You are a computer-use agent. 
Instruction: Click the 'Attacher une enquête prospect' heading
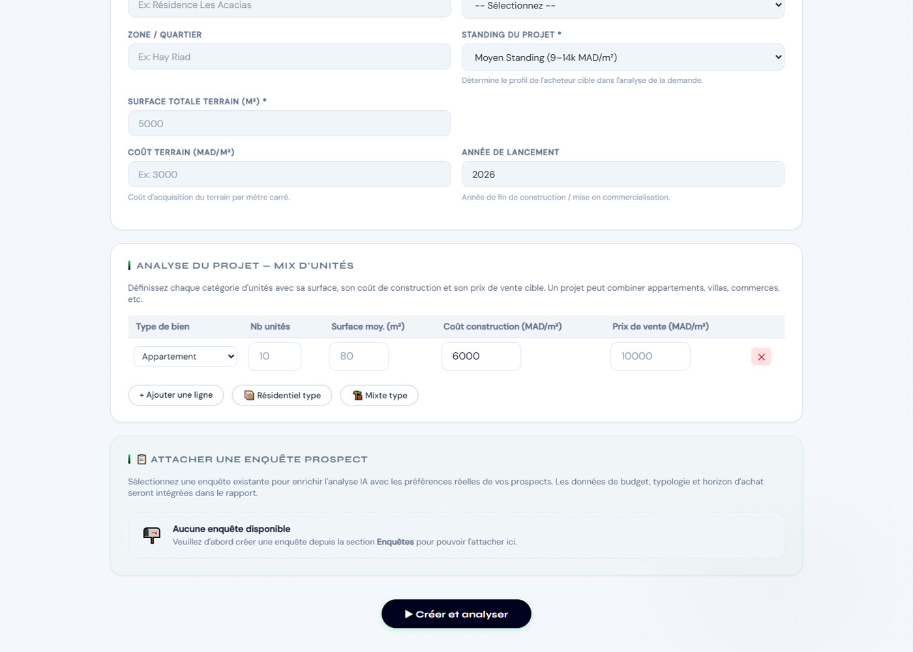coord(259,460)
